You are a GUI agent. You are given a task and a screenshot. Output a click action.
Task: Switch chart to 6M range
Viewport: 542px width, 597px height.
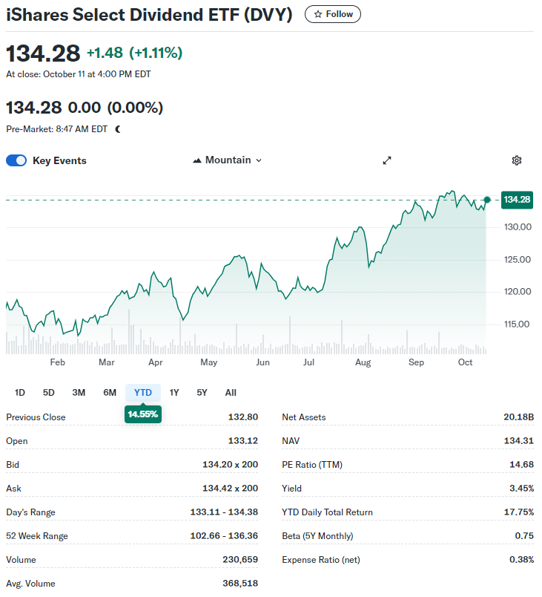click(110, 393)
